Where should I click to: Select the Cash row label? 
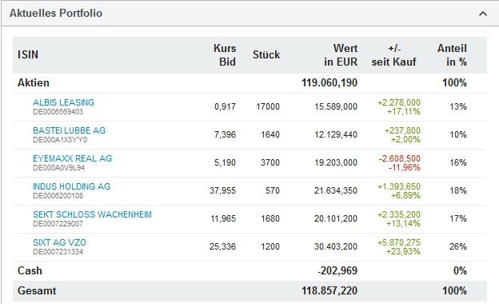30,270
